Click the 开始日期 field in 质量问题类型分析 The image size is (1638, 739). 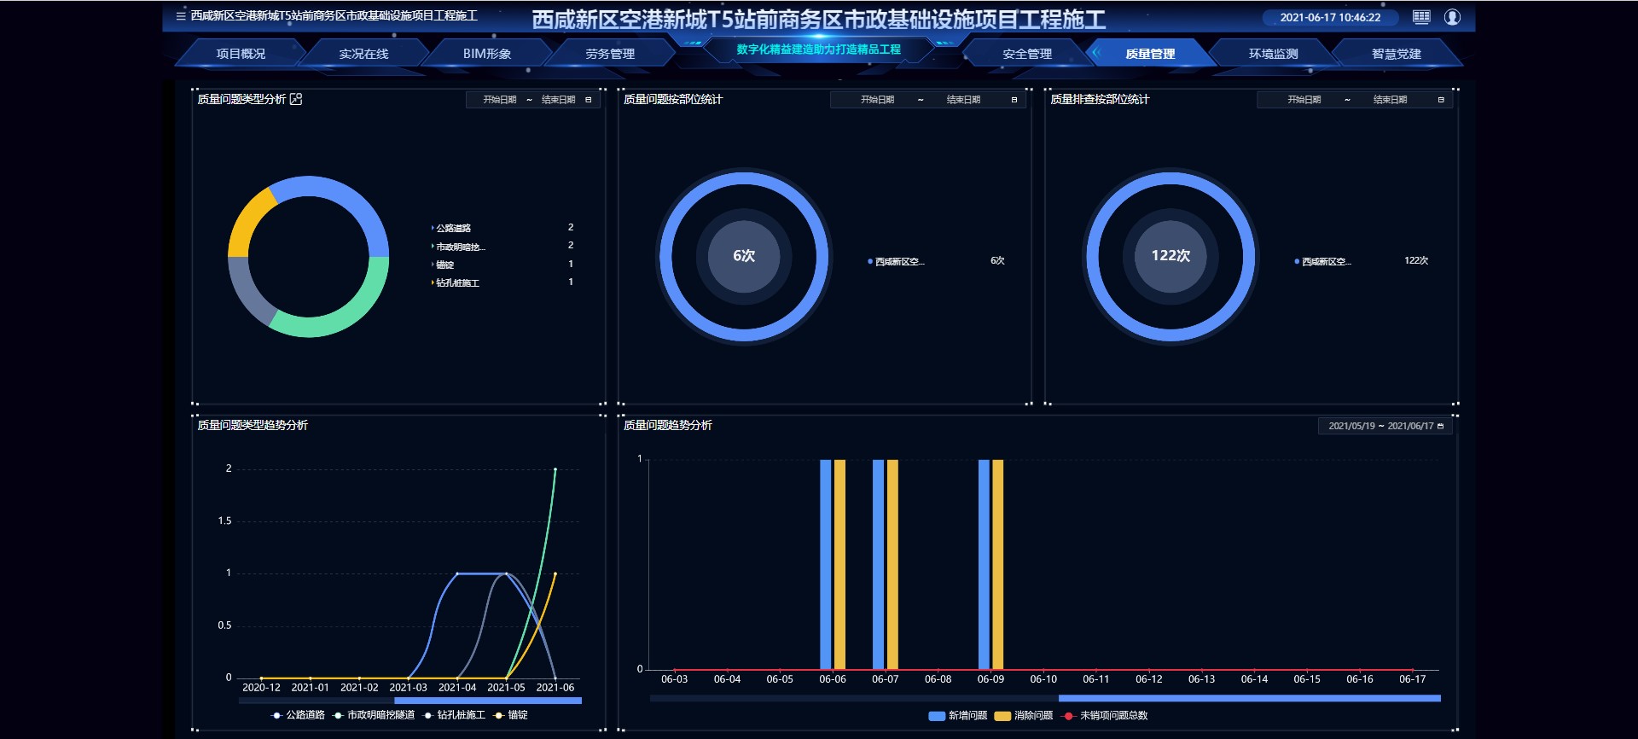[500, 100]
